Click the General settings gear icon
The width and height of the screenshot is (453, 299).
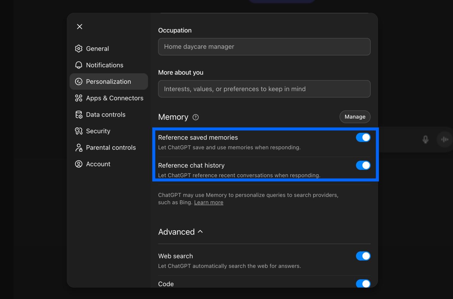click(x=79, y=48)
